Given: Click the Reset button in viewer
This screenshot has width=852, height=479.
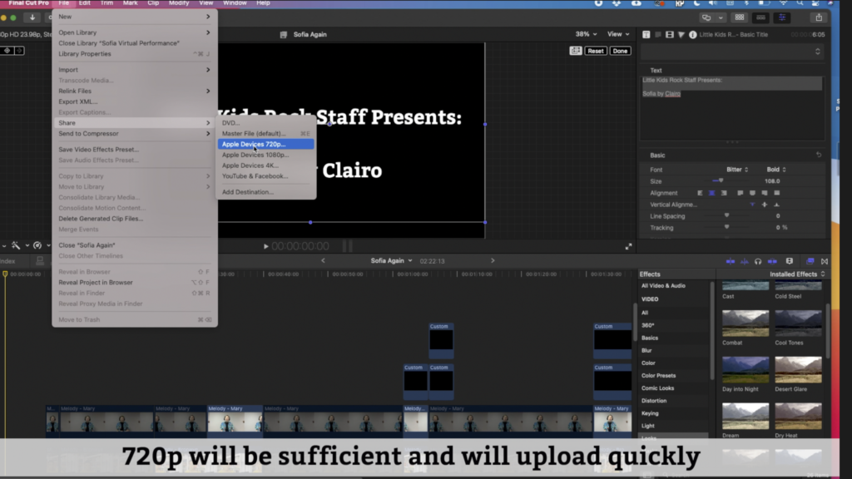Looking at the screenshot, I should pyautogui.click(x=596, y=51).
